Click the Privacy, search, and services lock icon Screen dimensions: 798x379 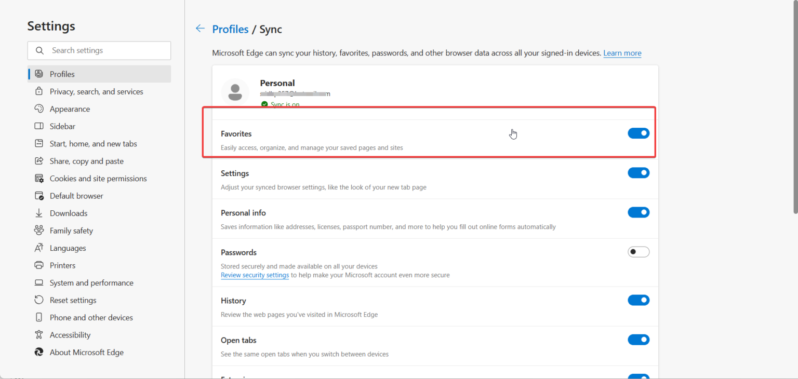pyautogui.click(x=39, y=91)
